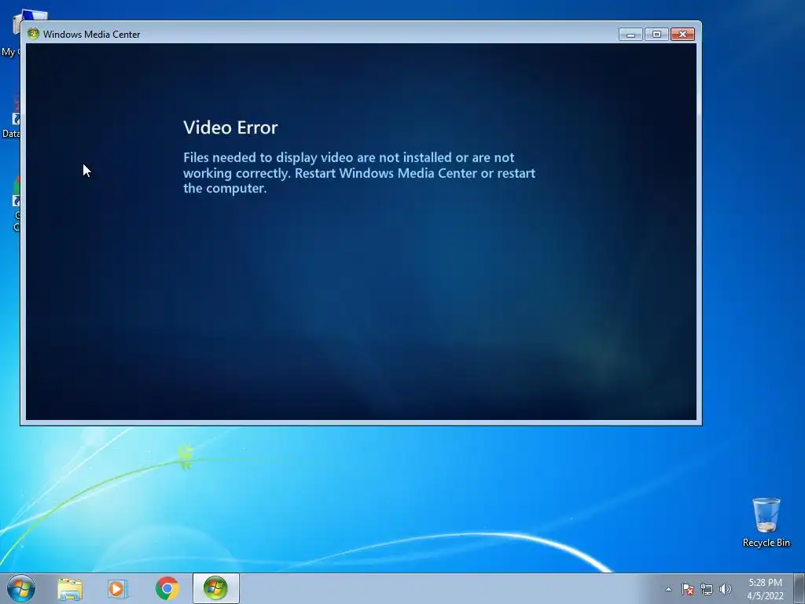Open Google Chrome from the taskbar

pos(167,588)
